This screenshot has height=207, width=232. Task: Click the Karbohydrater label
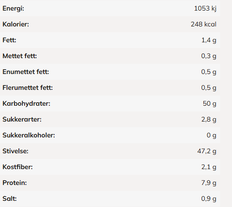[x=26, y=103]
